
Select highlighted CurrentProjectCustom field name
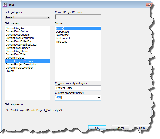point(28,61)
